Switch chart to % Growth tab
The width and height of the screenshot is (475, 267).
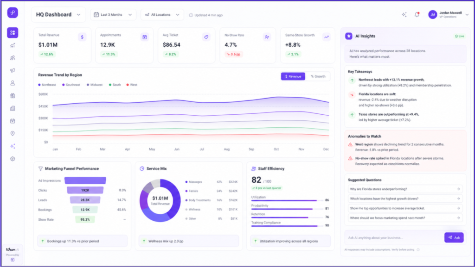(318, 76)
